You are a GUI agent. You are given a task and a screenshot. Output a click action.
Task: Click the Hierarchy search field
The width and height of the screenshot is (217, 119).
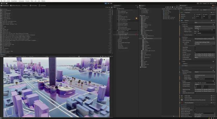126,7
